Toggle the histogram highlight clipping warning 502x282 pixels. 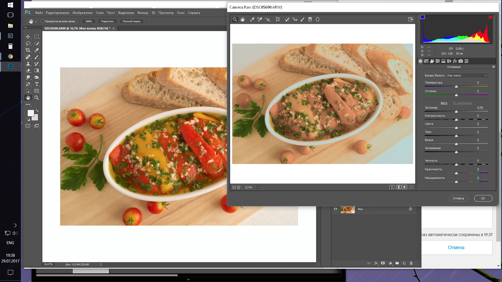490,17
